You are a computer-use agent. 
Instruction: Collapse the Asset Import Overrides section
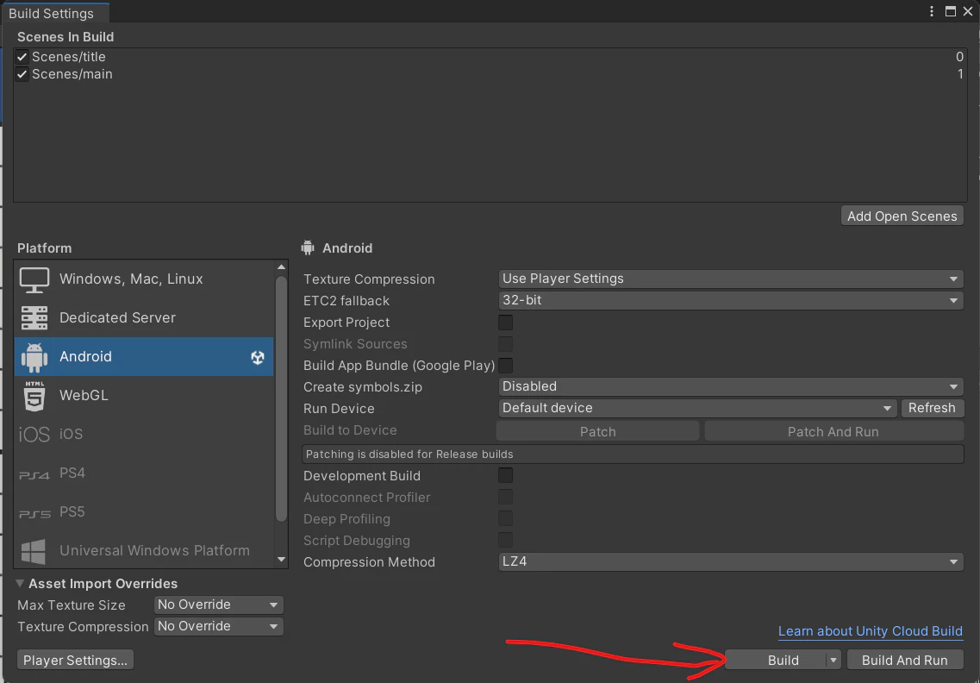point(20,584)
